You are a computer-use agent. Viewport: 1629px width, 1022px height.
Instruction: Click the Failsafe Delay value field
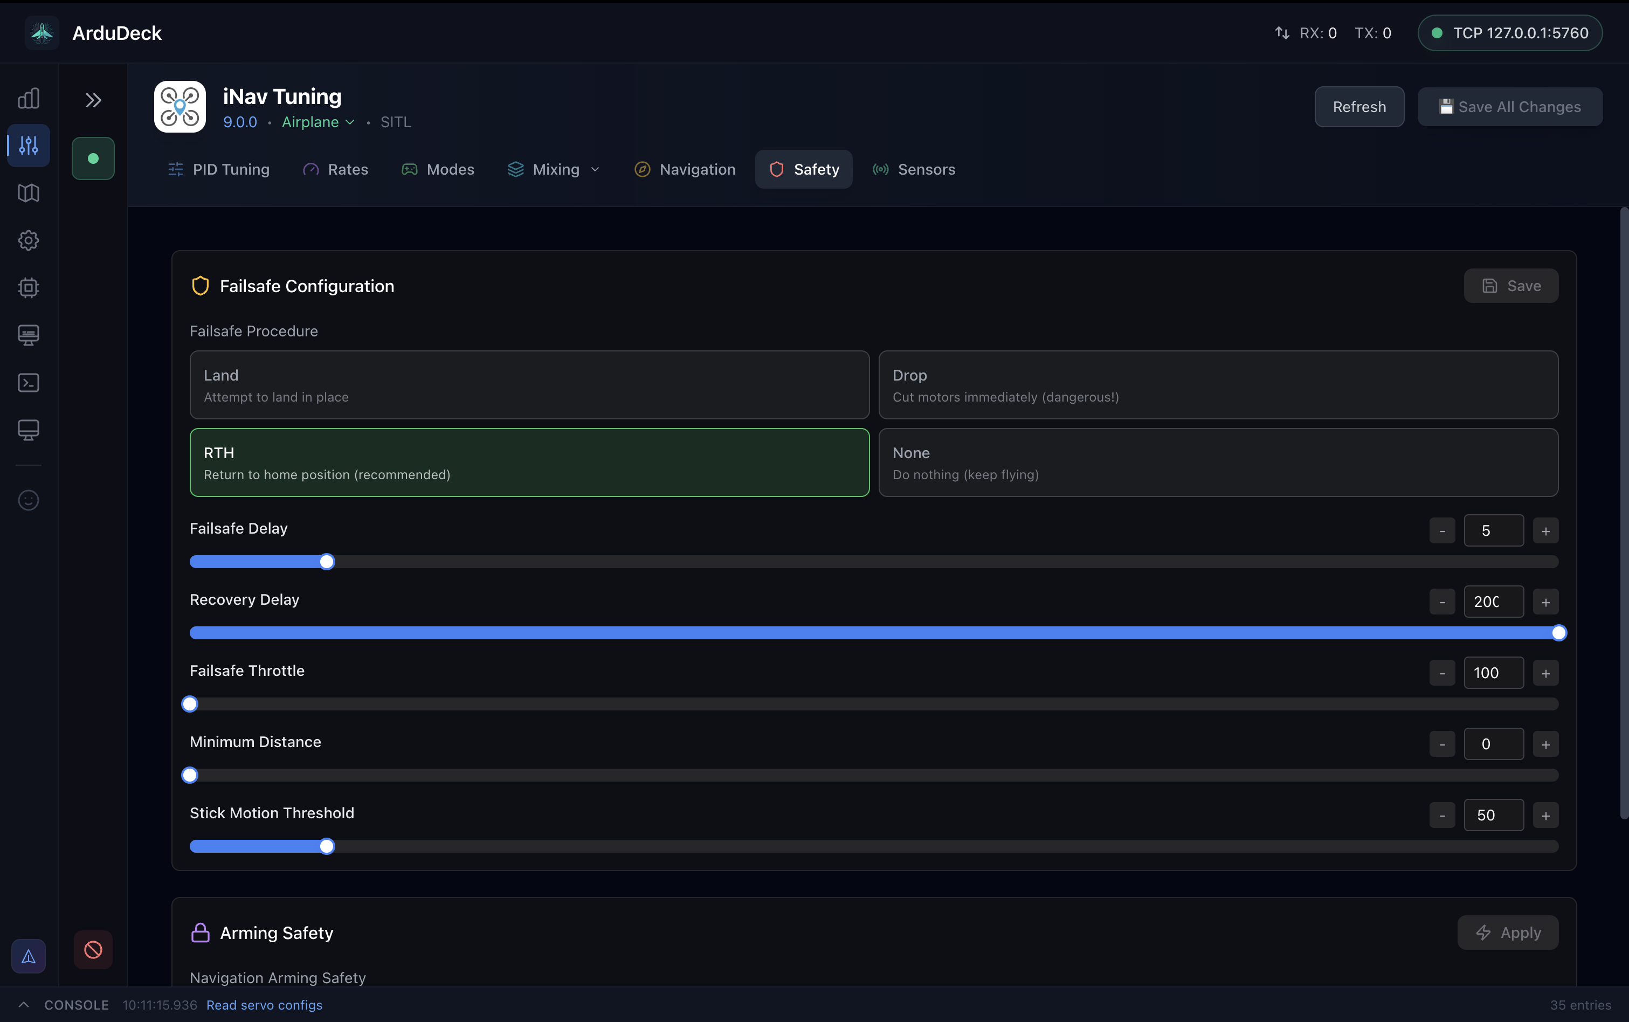[x=1493, y=530]
